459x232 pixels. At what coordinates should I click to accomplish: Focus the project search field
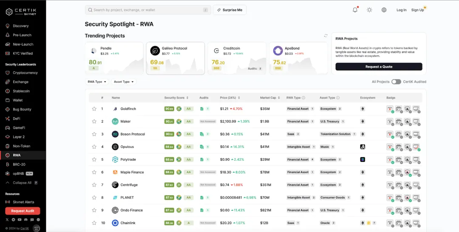tap(147, 10)
